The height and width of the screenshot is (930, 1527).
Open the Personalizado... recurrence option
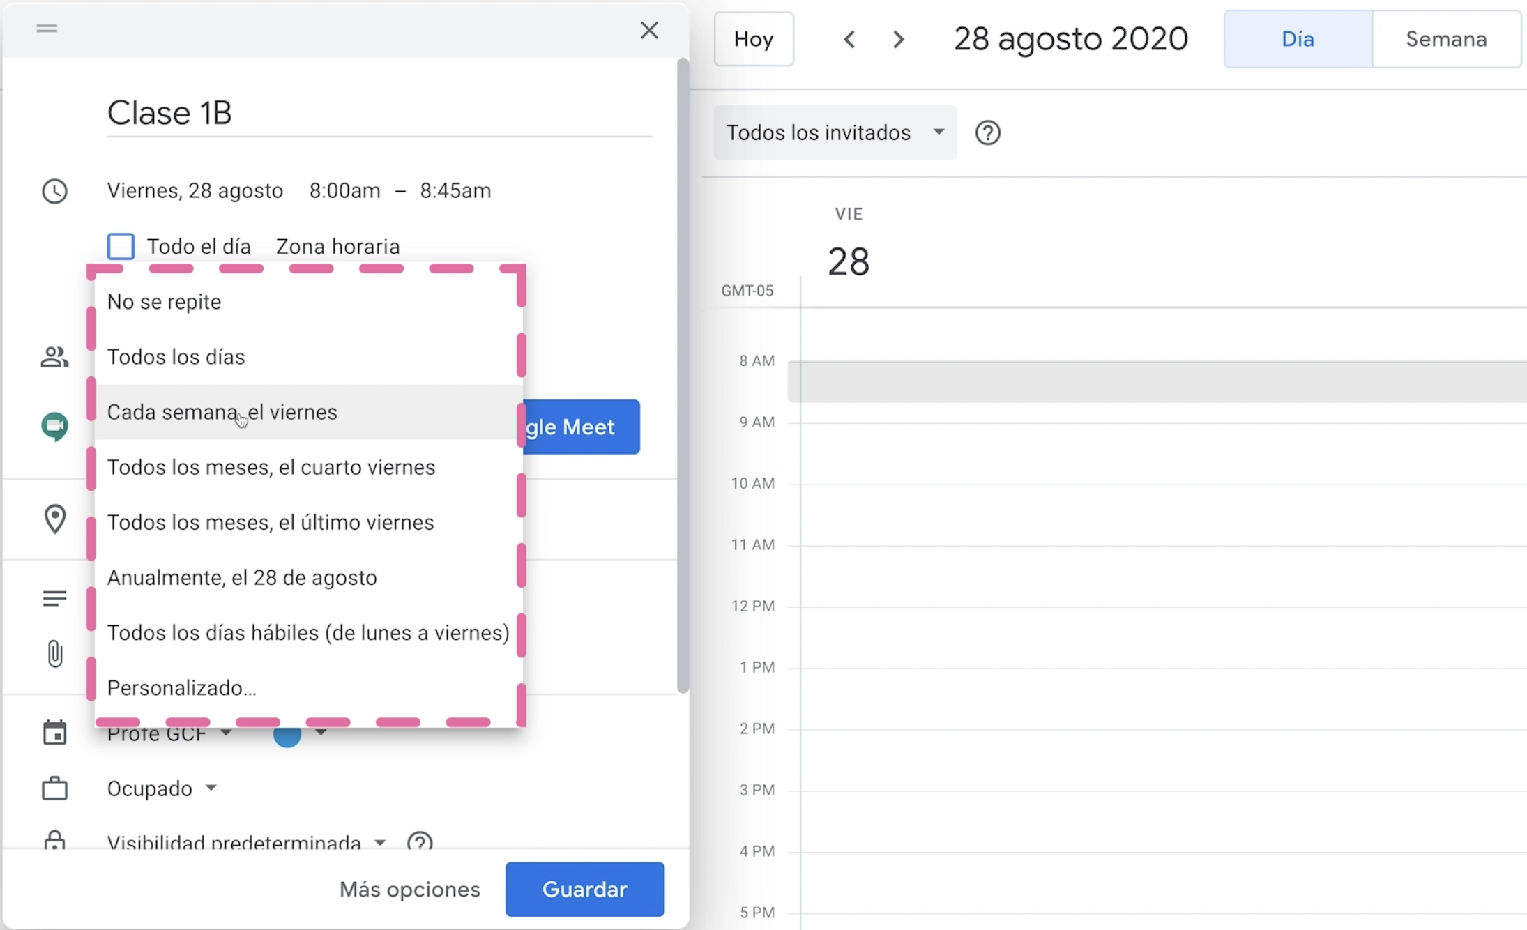point(309,688)
